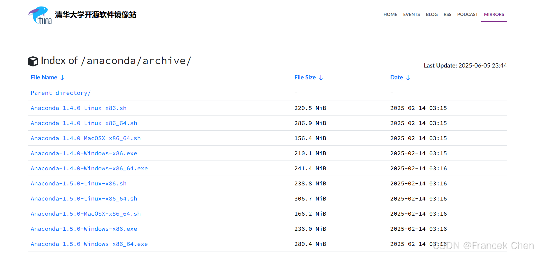Screen dimensions: 535x255
Task: Click the 241.4 MiB file size
Action: [310, 169]
